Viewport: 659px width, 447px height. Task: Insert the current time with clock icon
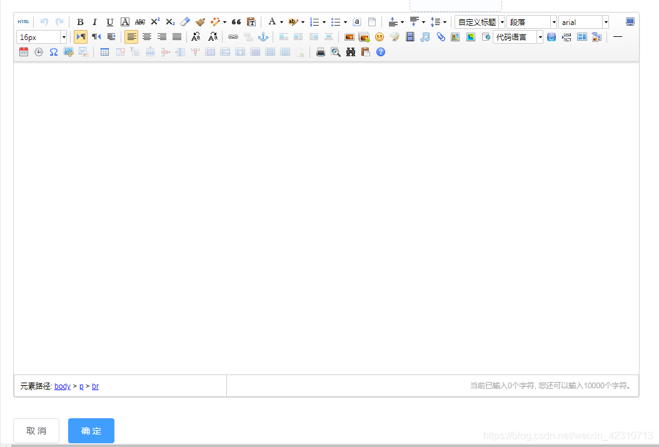[x=39, y=52]
